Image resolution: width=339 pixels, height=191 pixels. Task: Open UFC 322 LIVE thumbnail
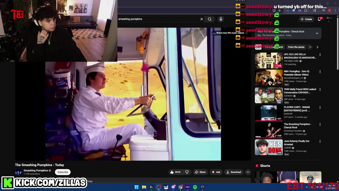[269, 60]
